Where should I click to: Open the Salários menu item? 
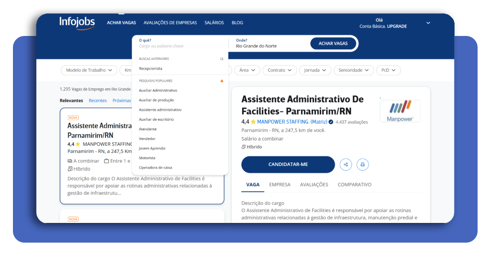214,23
